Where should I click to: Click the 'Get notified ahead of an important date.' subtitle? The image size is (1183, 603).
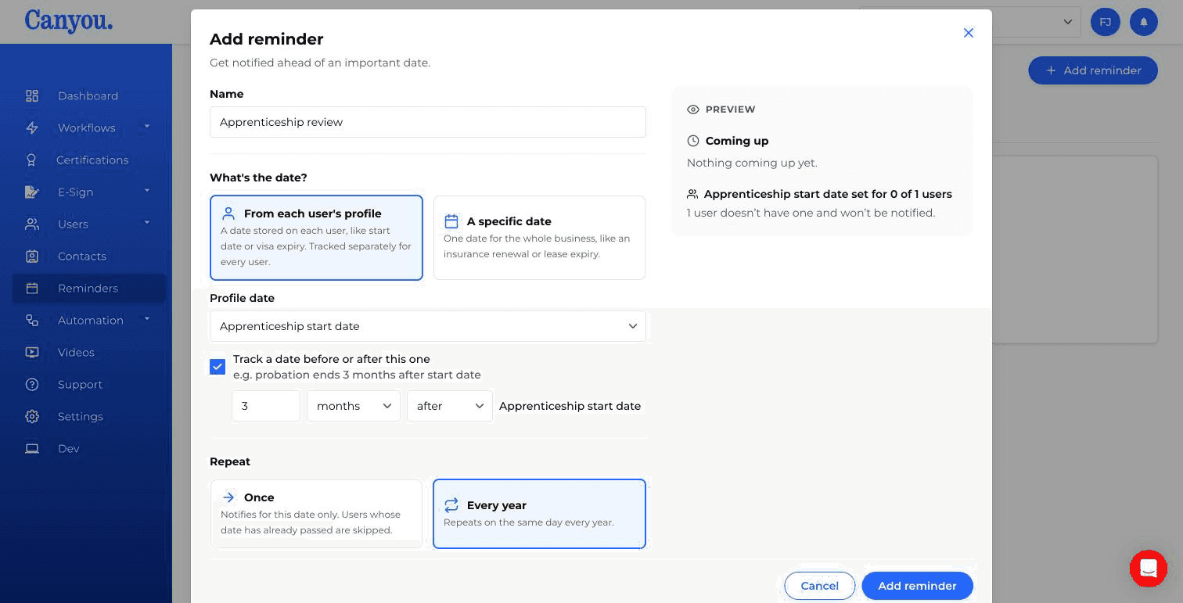[320, 63]
